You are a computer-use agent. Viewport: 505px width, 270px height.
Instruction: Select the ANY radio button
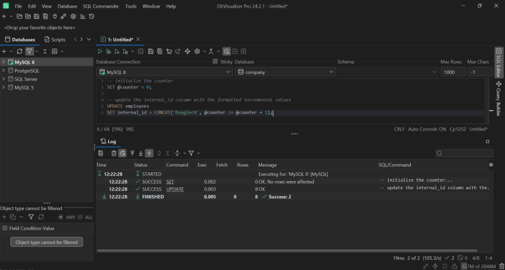[61, 217]
